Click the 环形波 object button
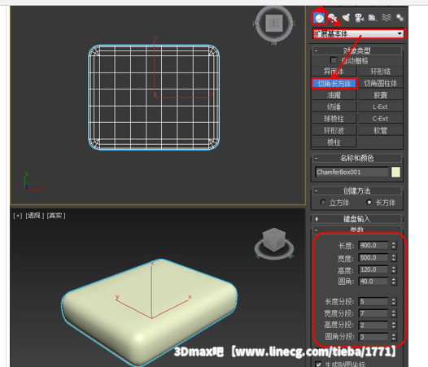 (x=334, y=130)
